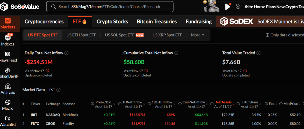Expand the More ETF dropdown
The height and width of the screenshot is (129, 304).
pos(198,35)
